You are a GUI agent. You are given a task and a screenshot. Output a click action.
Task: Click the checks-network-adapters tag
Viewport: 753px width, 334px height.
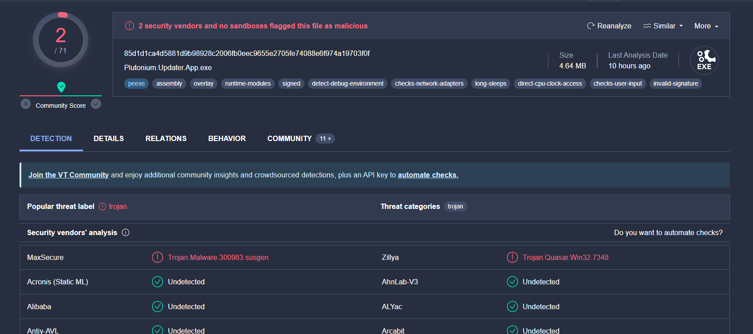tap(429, 83)
